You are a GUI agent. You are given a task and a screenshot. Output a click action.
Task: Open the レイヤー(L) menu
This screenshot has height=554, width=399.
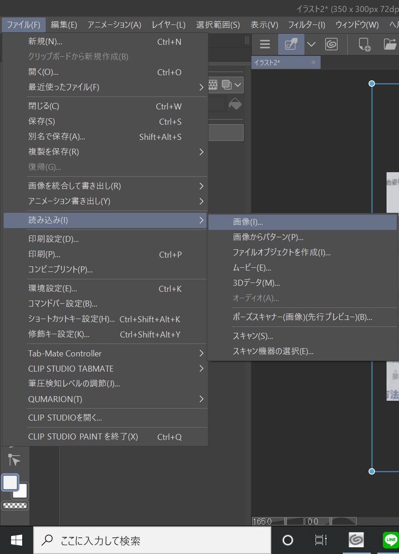point(169,25)
